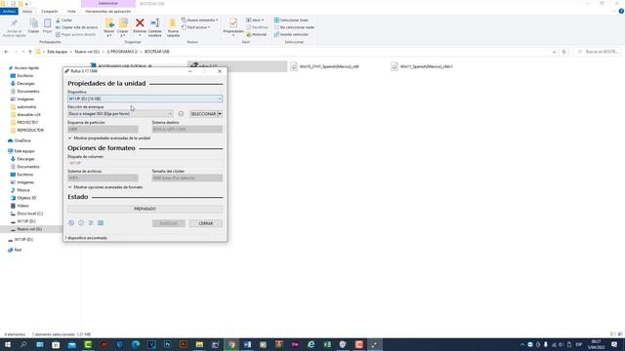Open Dispositivo dropdown showing W11JP (D:)
Viewport: 625px width, 351px height.
pyautogui.click(x=146, y=98)
